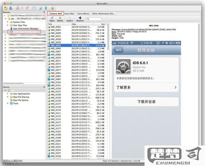The height and width of the screenshot is (166, 205).
Task: Click the red X delete toolbar icon
Action: [x=22, y=8]
